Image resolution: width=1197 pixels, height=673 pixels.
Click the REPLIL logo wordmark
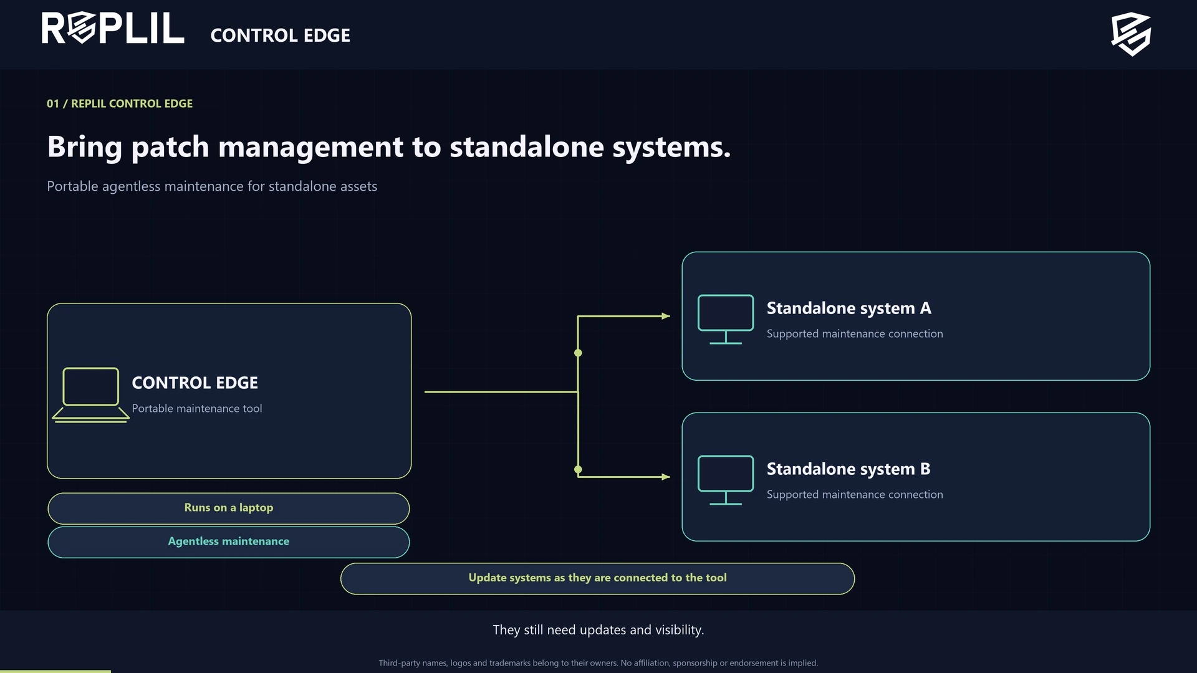pyautogui.click(x=113, y=29)
